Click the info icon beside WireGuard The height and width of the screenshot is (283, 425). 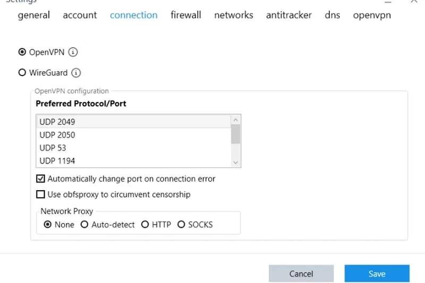point(76,73)
